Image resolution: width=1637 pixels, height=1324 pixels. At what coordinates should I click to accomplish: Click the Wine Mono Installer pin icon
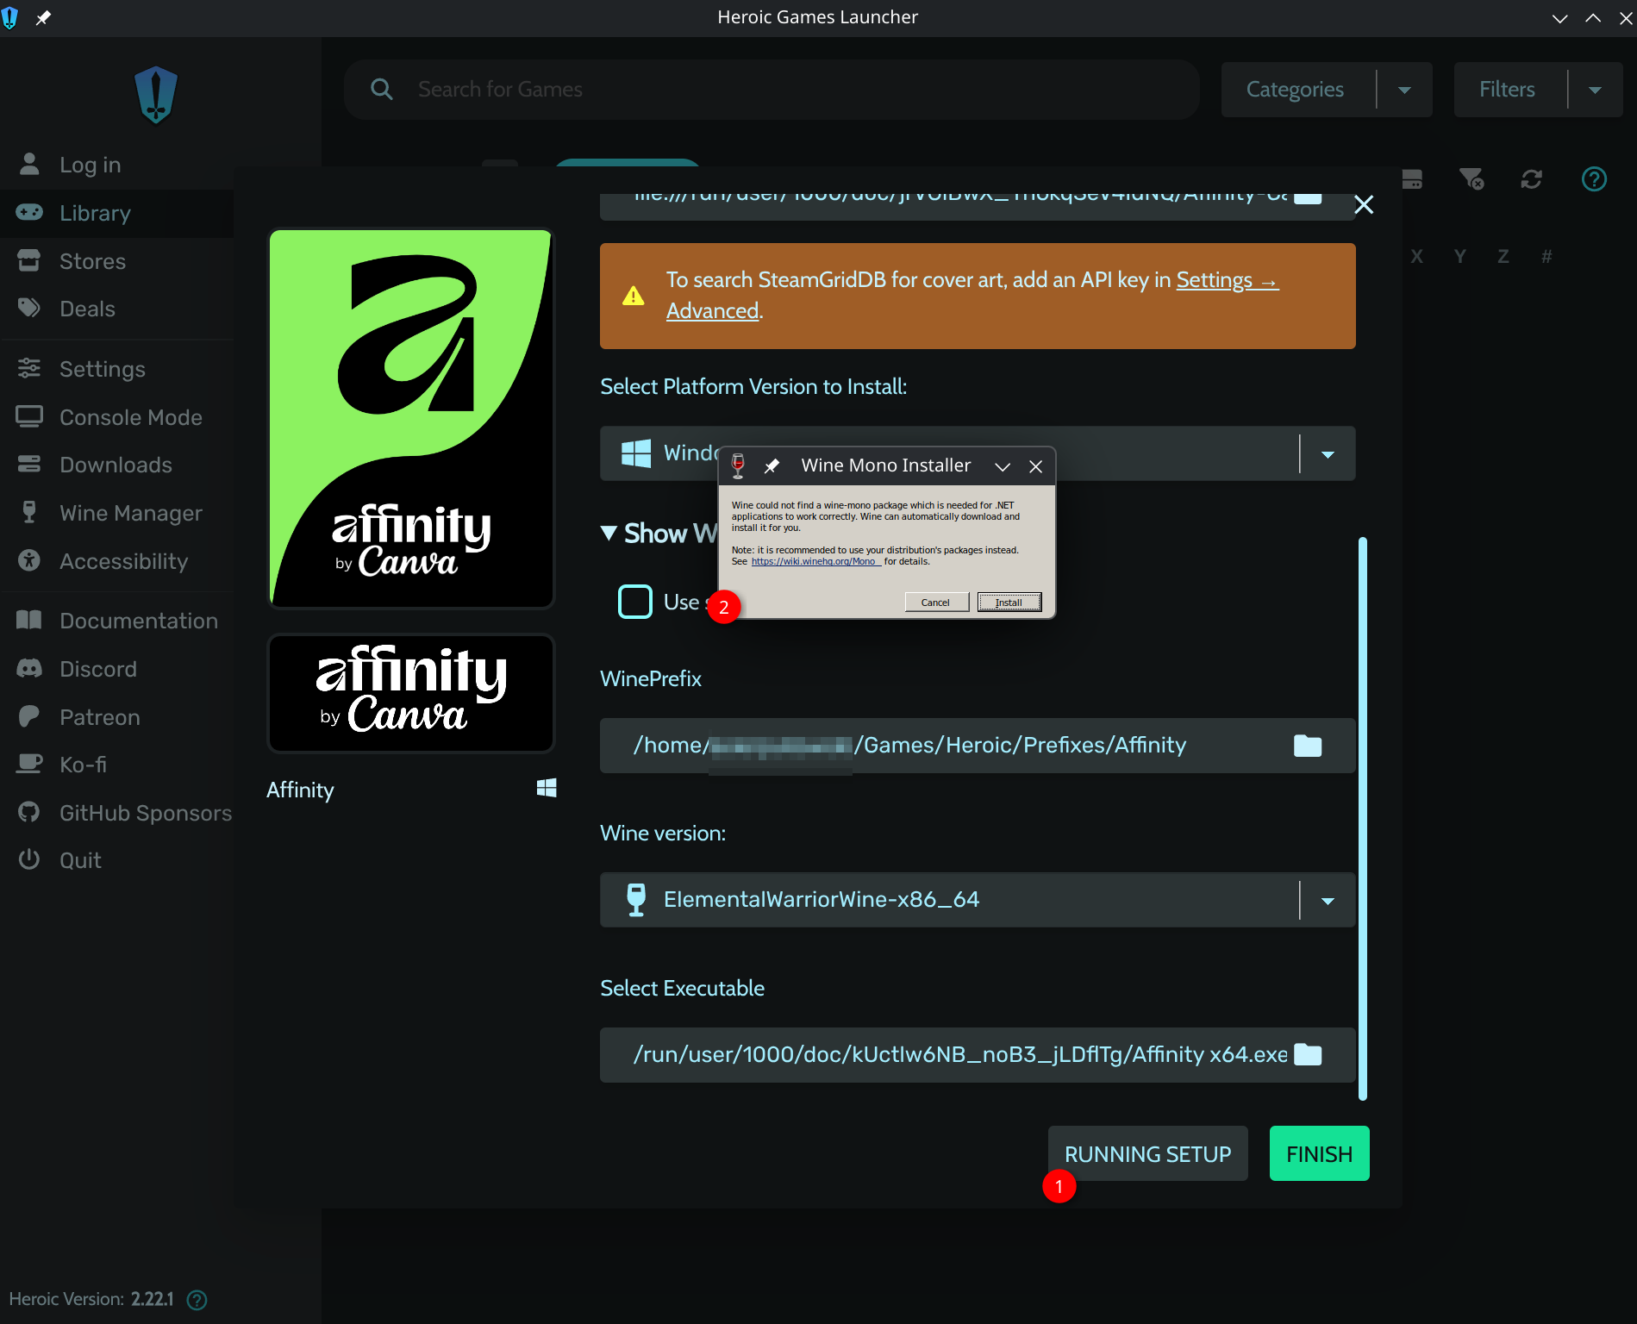pyautogui.click(x=772, y=466)
